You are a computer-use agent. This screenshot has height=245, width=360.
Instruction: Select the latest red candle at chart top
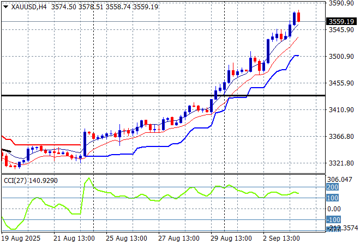(299, 17)
